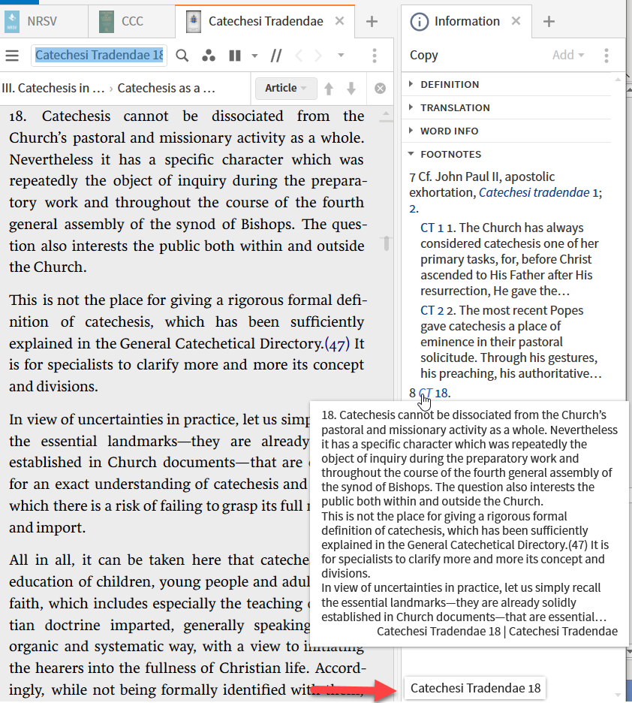The width and height of the screenshot is (632, 703).
Task: Click the reference box Catechesi Tradendae 18
Action: [99, 56]
